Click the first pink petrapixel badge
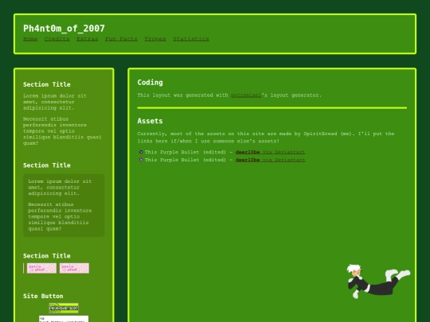Screen dimensions: 430x322 tap(41, 268)
